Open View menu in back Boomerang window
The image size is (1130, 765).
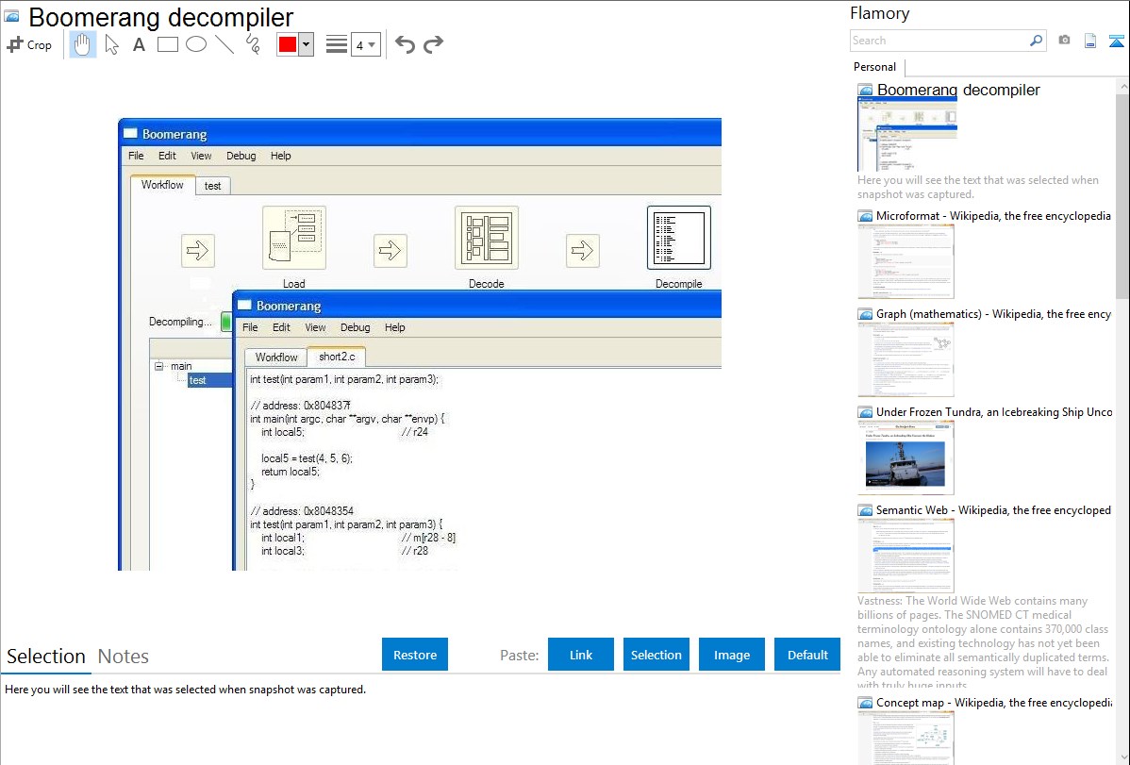coord(201,156)
